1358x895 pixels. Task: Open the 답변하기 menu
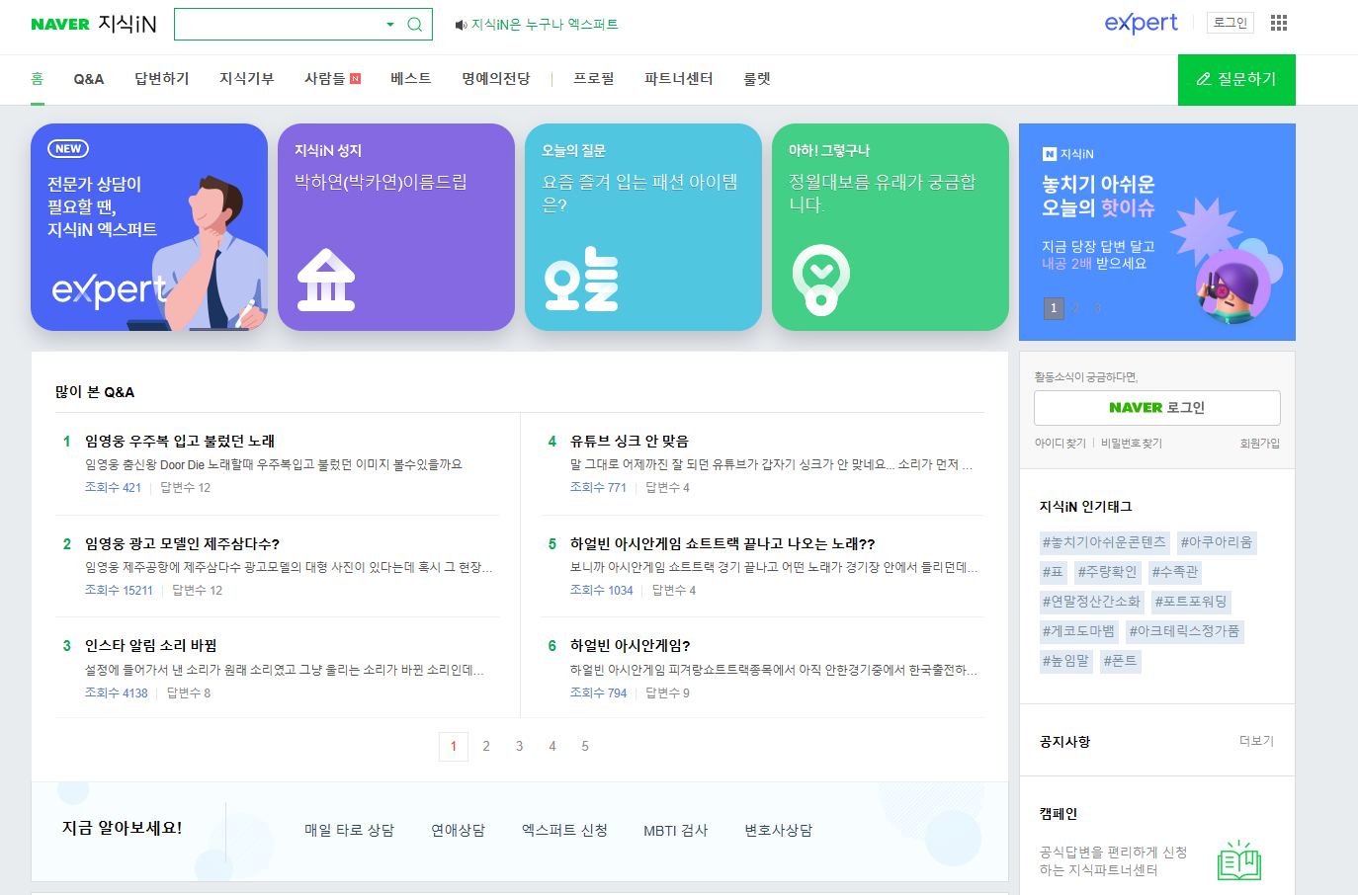point(162,79)
